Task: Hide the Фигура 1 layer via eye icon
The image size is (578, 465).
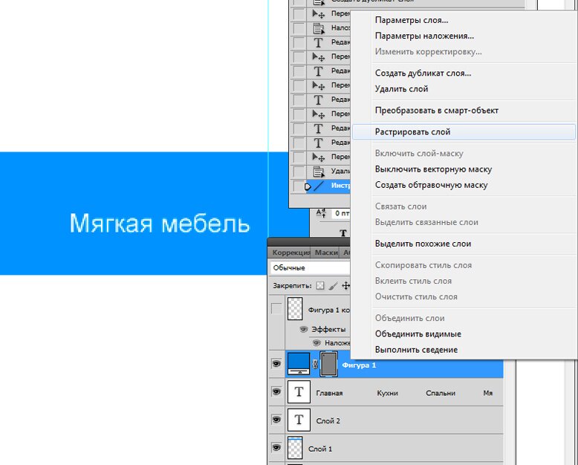Action: click(x=276, y=364)
